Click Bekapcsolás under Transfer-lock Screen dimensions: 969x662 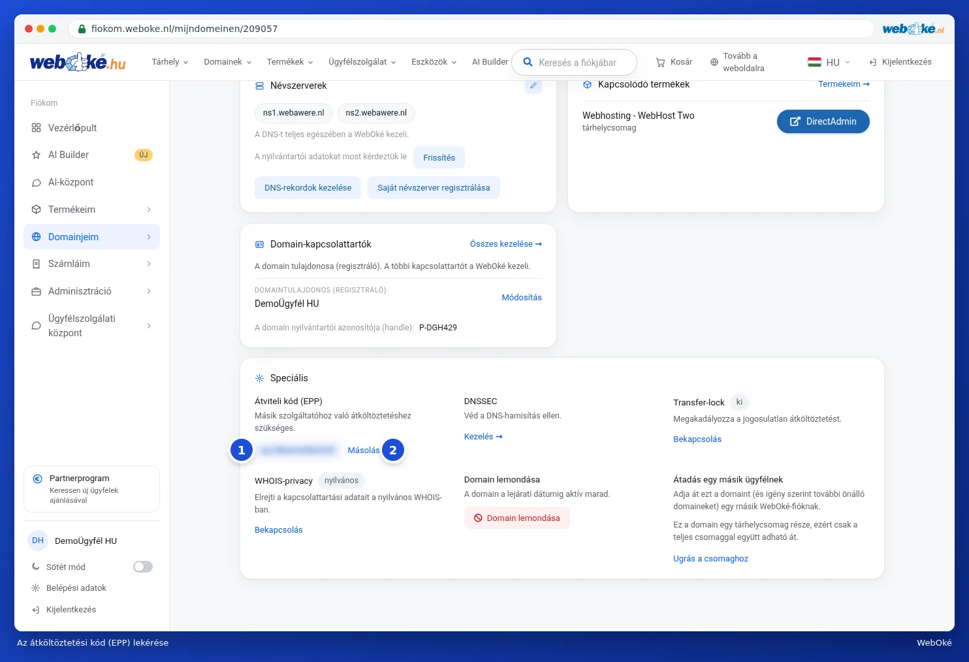pyautogui.click(x=697, y=439)
